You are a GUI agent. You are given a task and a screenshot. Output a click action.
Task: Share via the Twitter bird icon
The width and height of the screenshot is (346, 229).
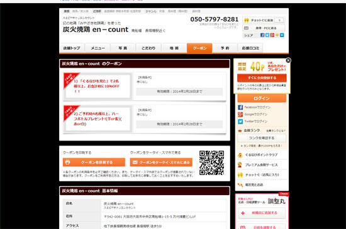pyautogui.click(x=267, y=35)
